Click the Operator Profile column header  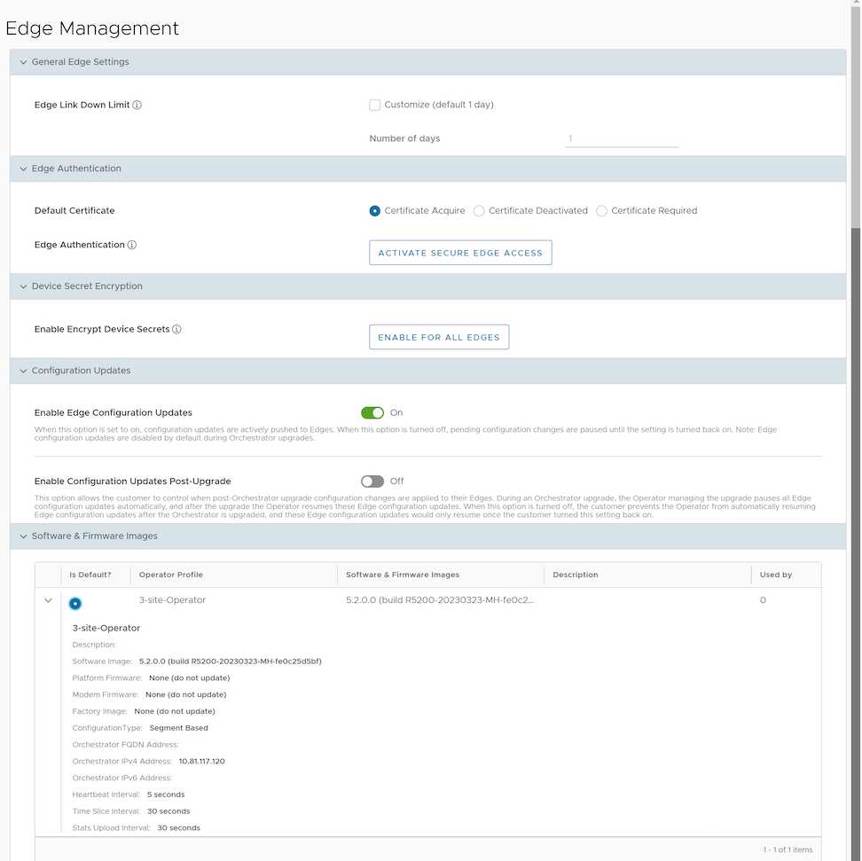171,575
